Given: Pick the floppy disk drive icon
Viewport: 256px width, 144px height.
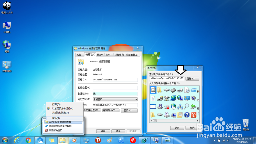Looking at the screenshot, I should (x=160, y=107).
